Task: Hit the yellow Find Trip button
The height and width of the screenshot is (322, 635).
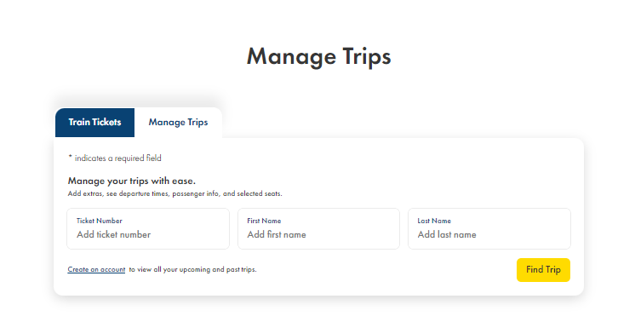Action: (543, 270)
